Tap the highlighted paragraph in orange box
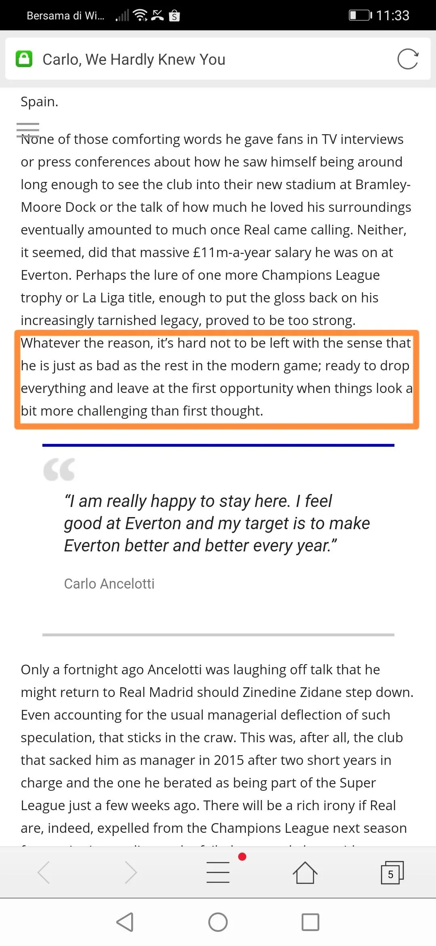Image resolution: width=436 pixels, height=946 pixels. coord(217,377)
